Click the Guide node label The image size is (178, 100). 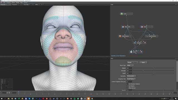(125, 14)
